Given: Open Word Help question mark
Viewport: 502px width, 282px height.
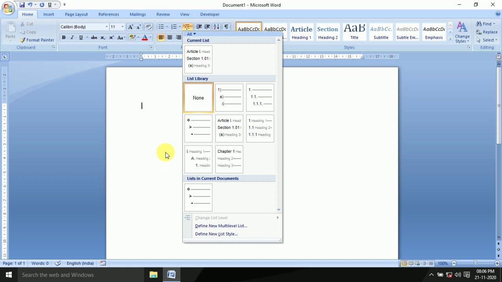Looking at the screenshot, I should [x=498, y=14].
